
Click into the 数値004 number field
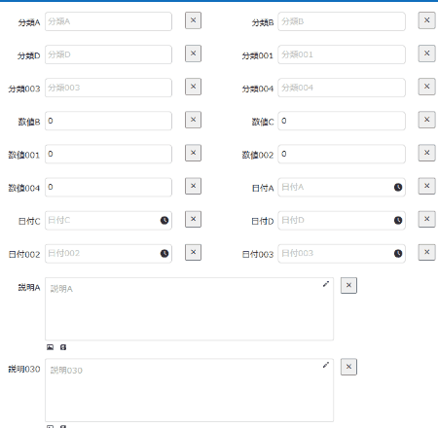[108, 187]
